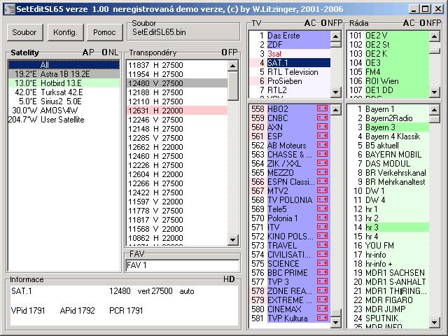
Task: Click the red scrambled icon beside CNBC
Action: tap(322, 118)
